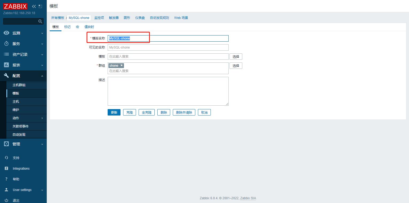409x203 pixels.
Task: Focus the 描述 text area
Action: click(x=168, y=91)
